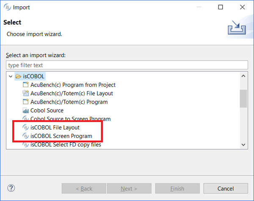The image size is (254, 201).
Task: Focus the type filter text field
Action: [127, 65]
